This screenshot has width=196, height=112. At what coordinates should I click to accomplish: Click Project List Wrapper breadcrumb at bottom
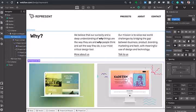click(65, 111)
